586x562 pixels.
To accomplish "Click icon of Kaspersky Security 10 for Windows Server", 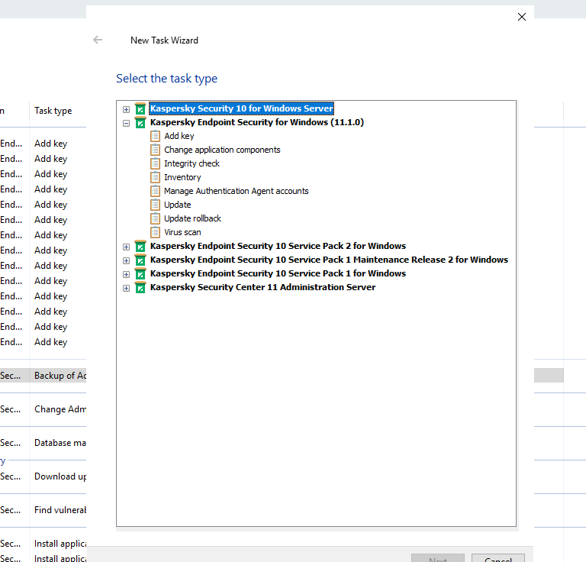I will pyautogui.click(x=140, y=108).
